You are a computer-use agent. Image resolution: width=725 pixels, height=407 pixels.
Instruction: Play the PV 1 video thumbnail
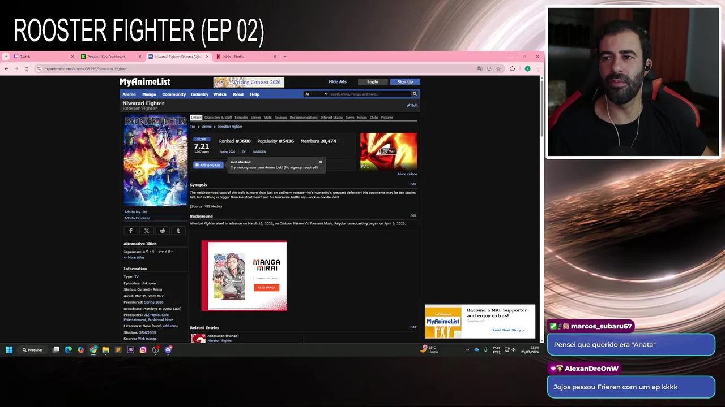[389, 151]
